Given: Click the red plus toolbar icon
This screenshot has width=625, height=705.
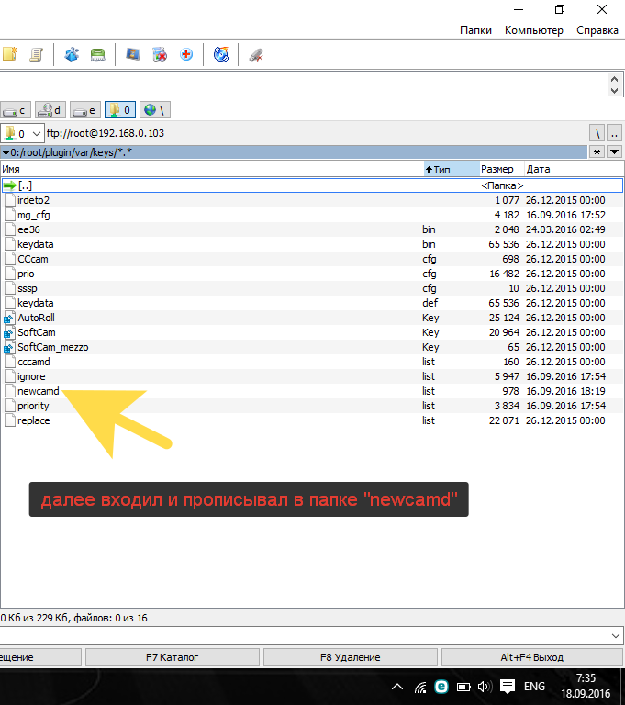Looking at the screenshot, I should coord(186,54).
